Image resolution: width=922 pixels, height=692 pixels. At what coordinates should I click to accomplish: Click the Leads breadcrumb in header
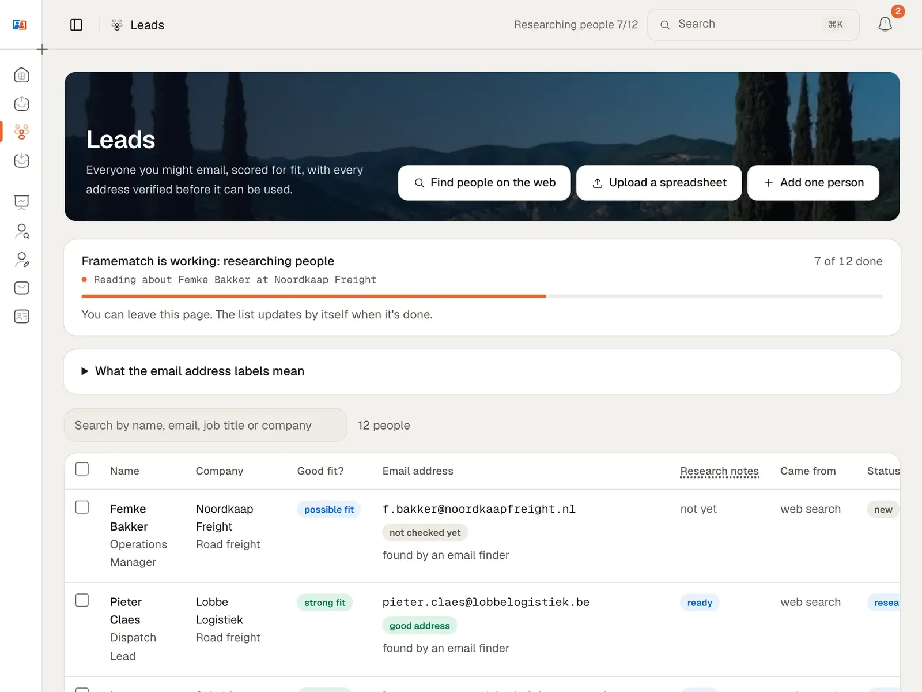pyautogui.click(x=147, y=25)
